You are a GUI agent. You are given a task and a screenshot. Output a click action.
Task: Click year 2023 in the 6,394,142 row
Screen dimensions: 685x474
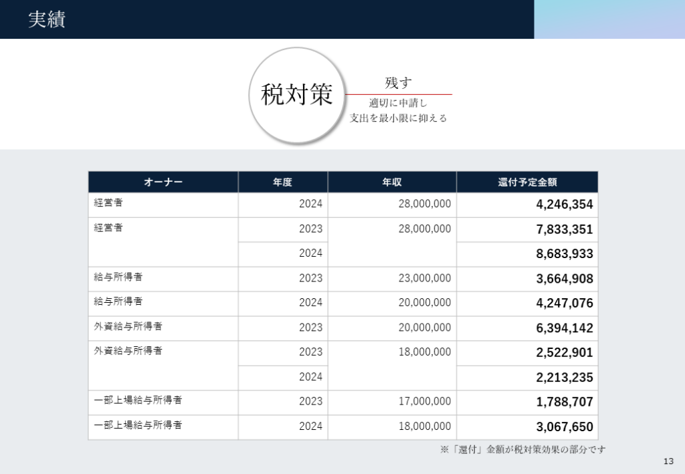pyautogui.click(x=310, y=328)
